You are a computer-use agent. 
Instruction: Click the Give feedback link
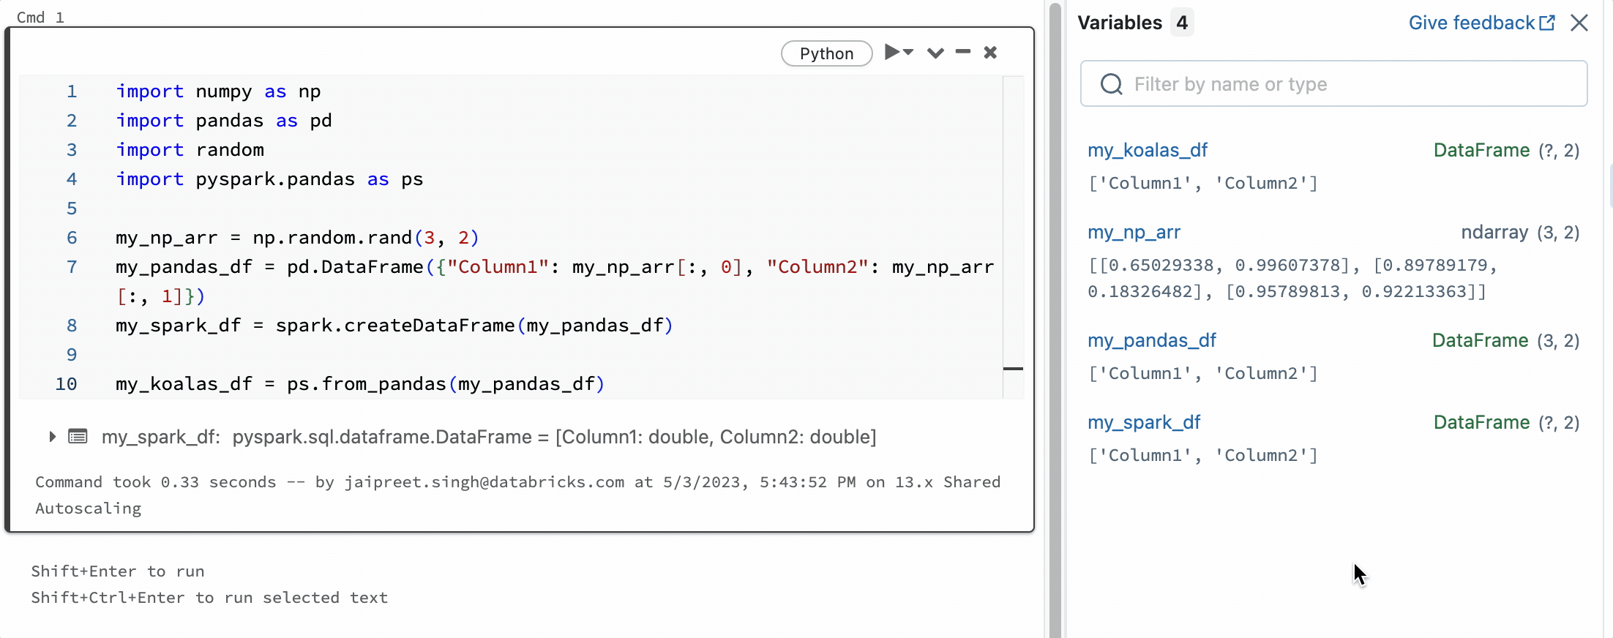click(x=1471, y=23)
